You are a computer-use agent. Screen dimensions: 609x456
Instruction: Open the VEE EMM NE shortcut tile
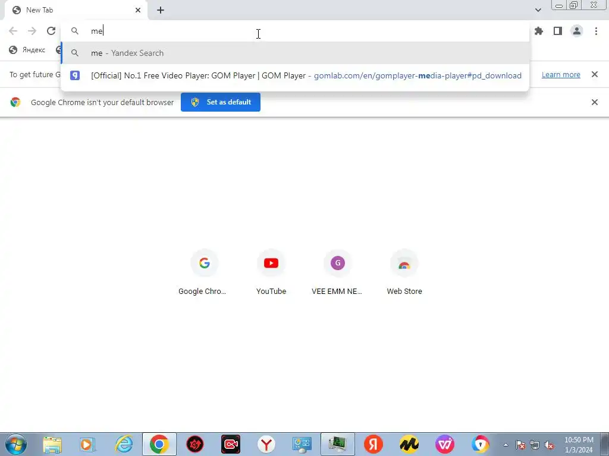click(x=338, y=273)
